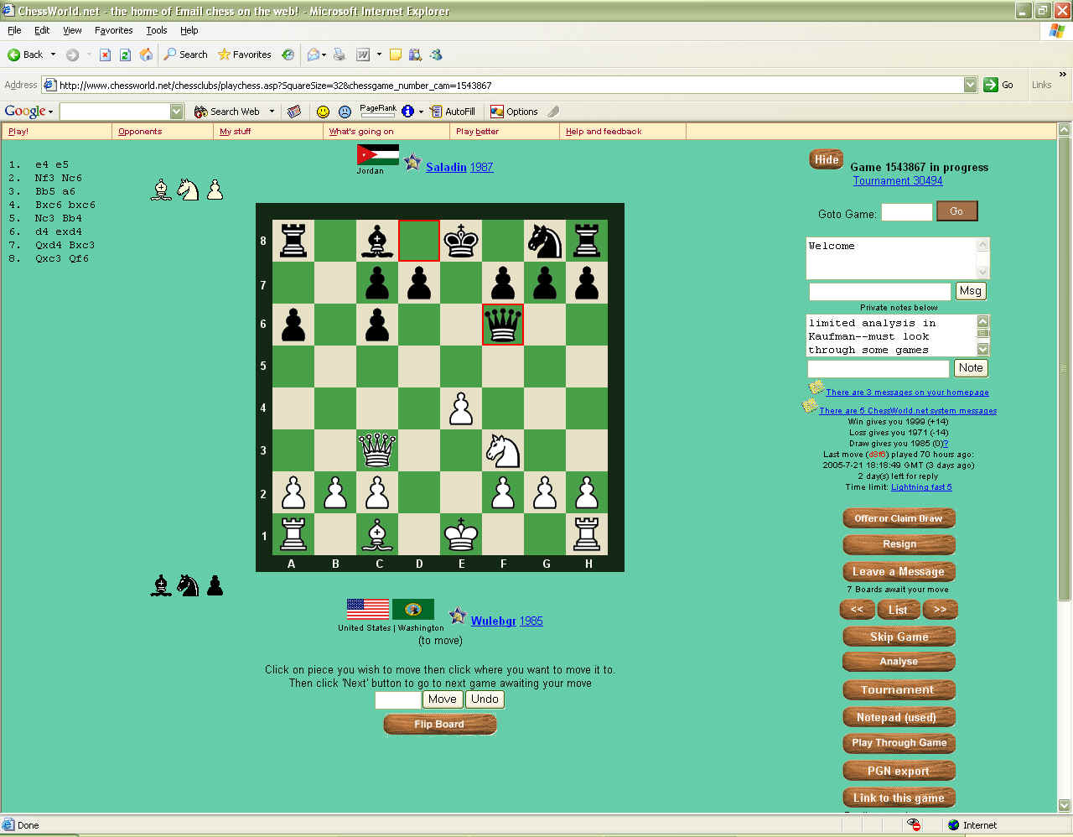
Task: Open the Opponents site menu
Action: pyautogui.click(x=140, y=132)
